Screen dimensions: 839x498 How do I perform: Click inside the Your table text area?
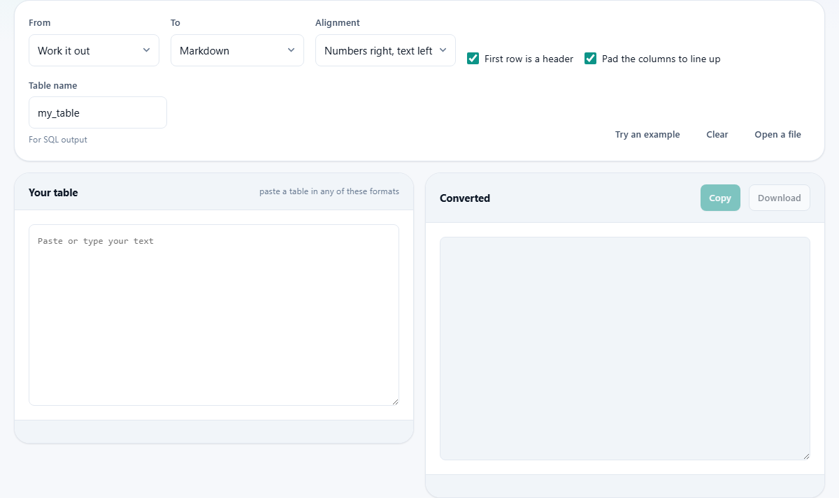[214, 315]
